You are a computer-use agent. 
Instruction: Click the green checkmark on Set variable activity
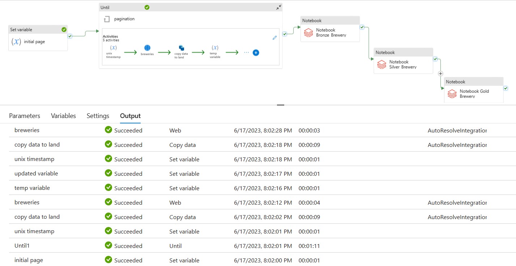point(63,29)
